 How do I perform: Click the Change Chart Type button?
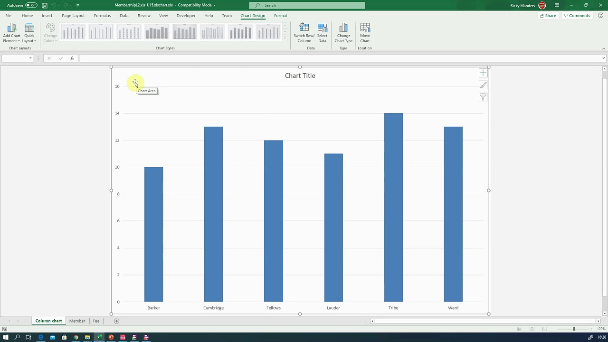tap(343, 33)
